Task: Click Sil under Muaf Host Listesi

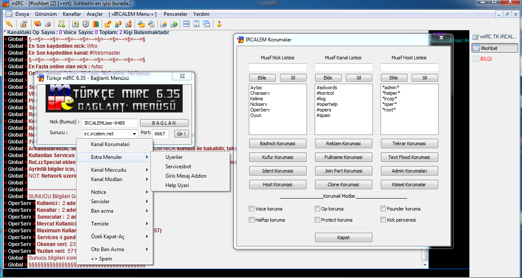Action: pos(425,78)
